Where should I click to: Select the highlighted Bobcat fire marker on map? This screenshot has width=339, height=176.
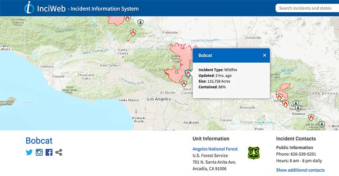click(x=188, y=73)
